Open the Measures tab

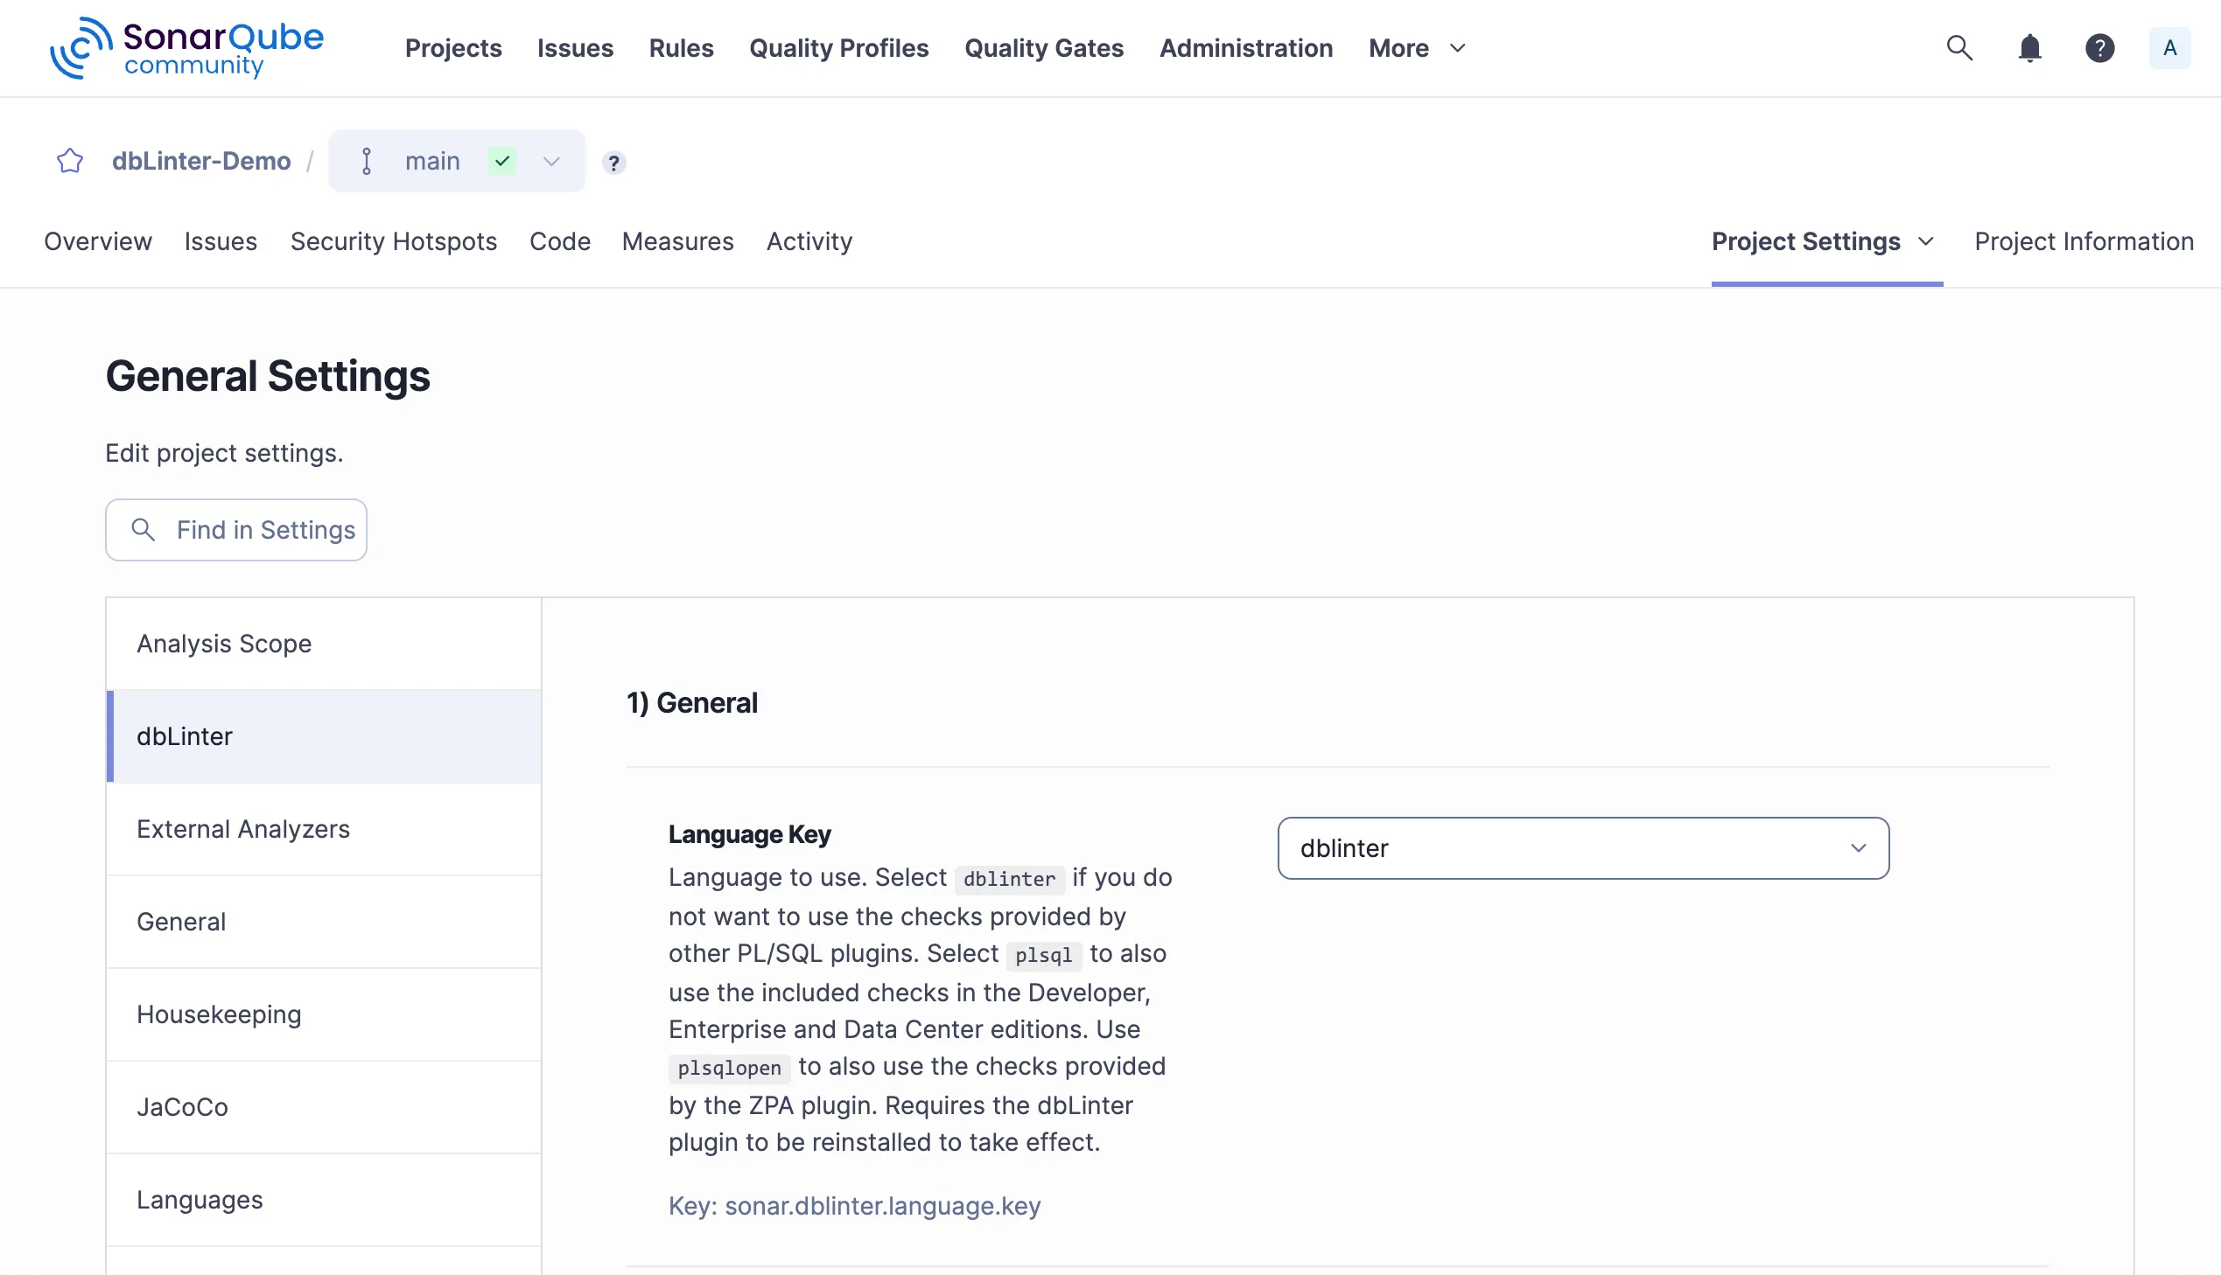[x=677, y=241]
